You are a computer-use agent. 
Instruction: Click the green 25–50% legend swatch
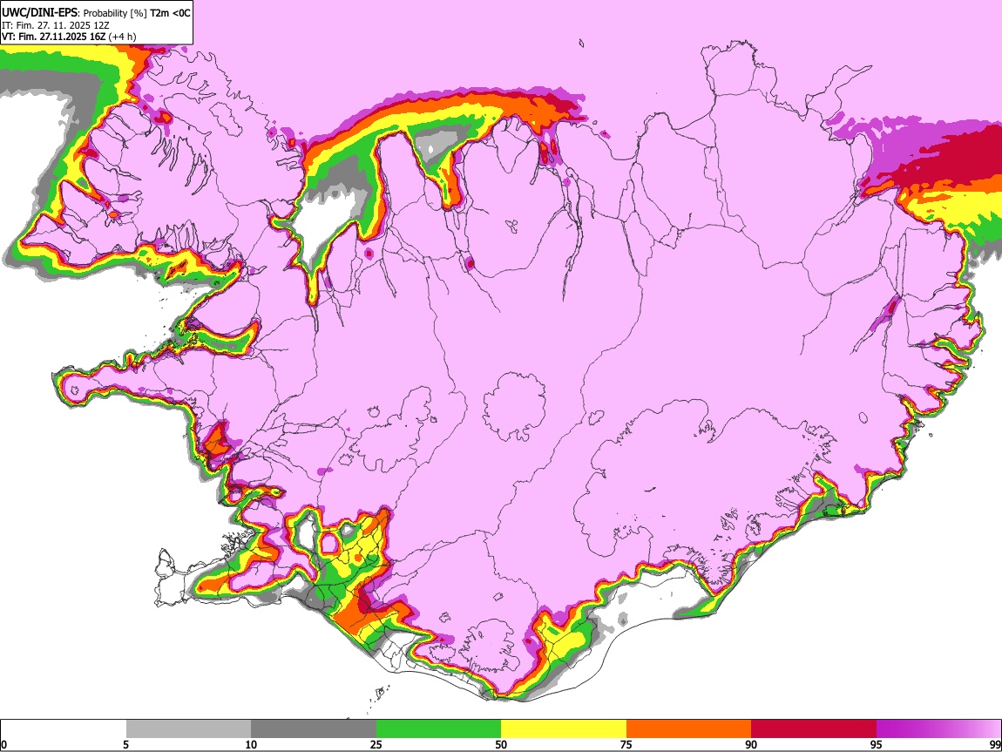point(438,729)
